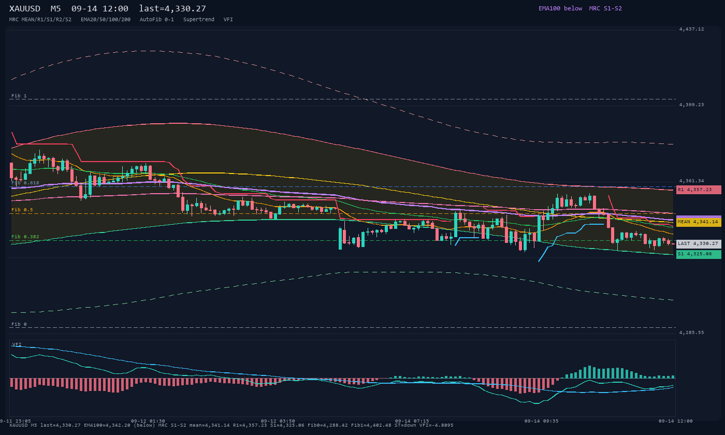Click the 09-14 12:00 time axis label
The width and height of the screenshot is (725, 435).
676,421
